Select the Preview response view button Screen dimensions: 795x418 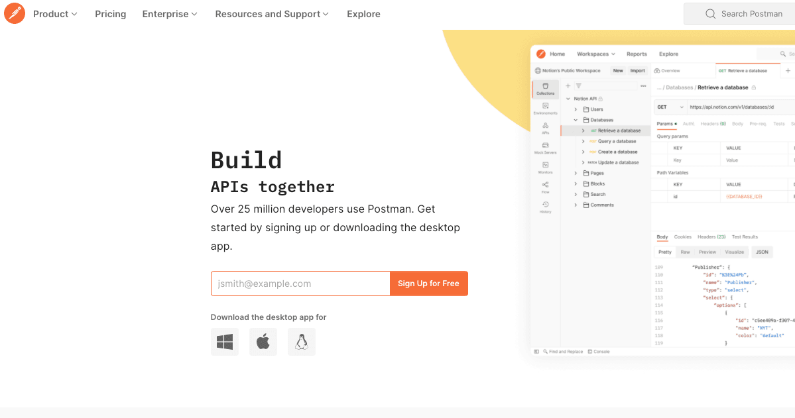(x=707, y=252)
